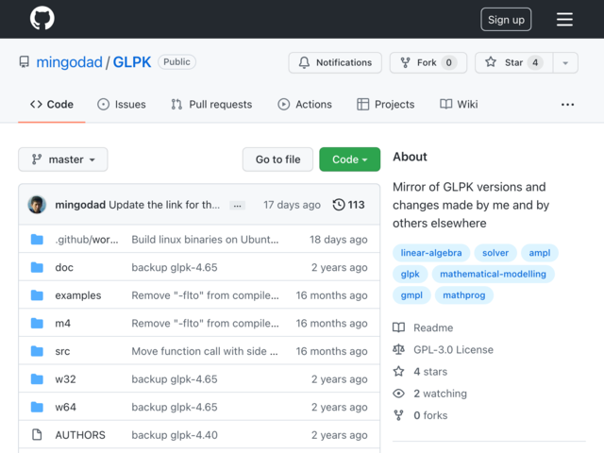Open commit 'Move function call with side ...'

pos(205,351)
